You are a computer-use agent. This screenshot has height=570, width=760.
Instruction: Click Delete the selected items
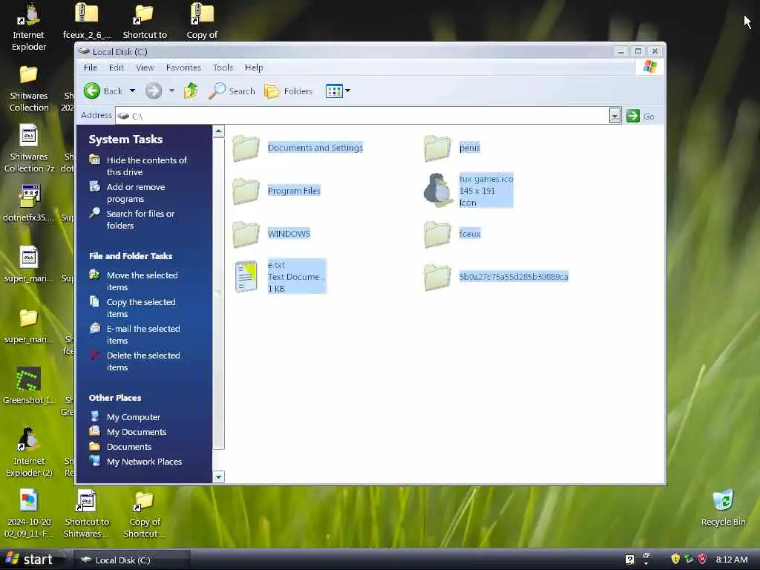[143, 361]
